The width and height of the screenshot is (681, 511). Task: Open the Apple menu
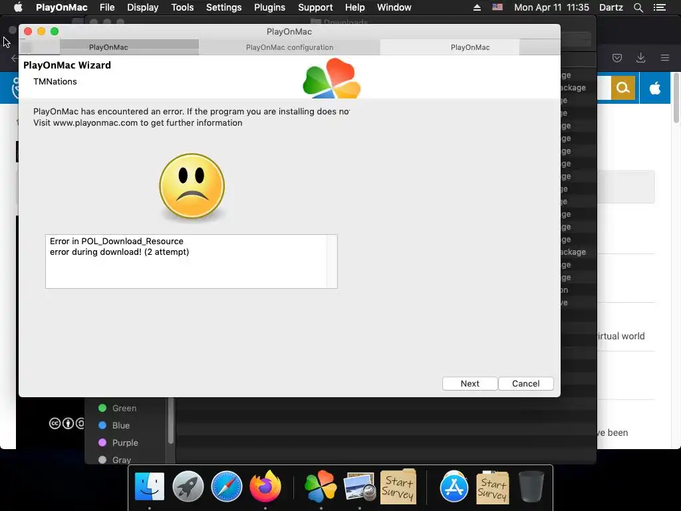pyautogui.click(x=18, y=7)
